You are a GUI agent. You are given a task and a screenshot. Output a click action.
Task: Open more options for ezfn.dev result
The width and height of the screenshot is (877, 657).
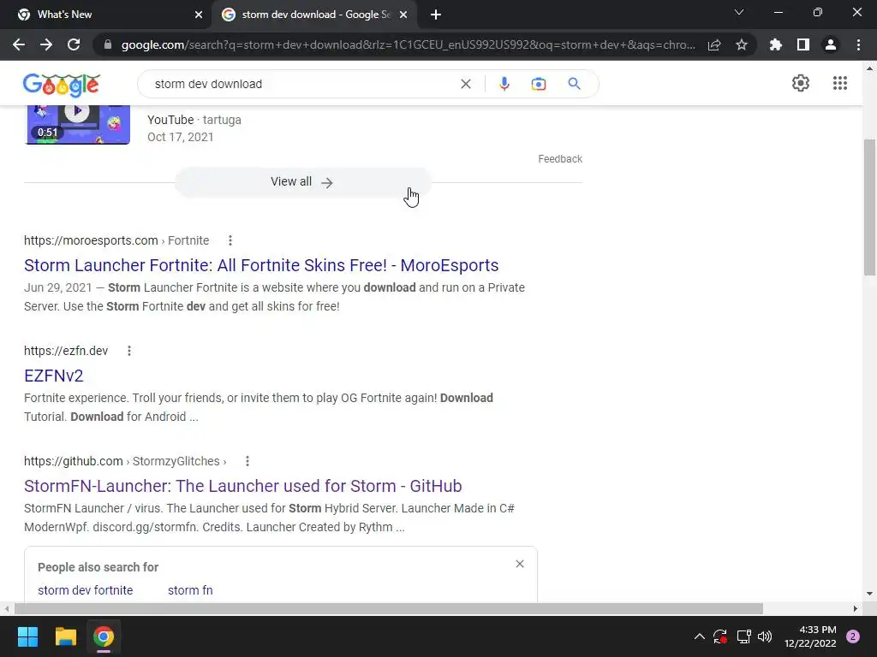(x=129, y=351)
